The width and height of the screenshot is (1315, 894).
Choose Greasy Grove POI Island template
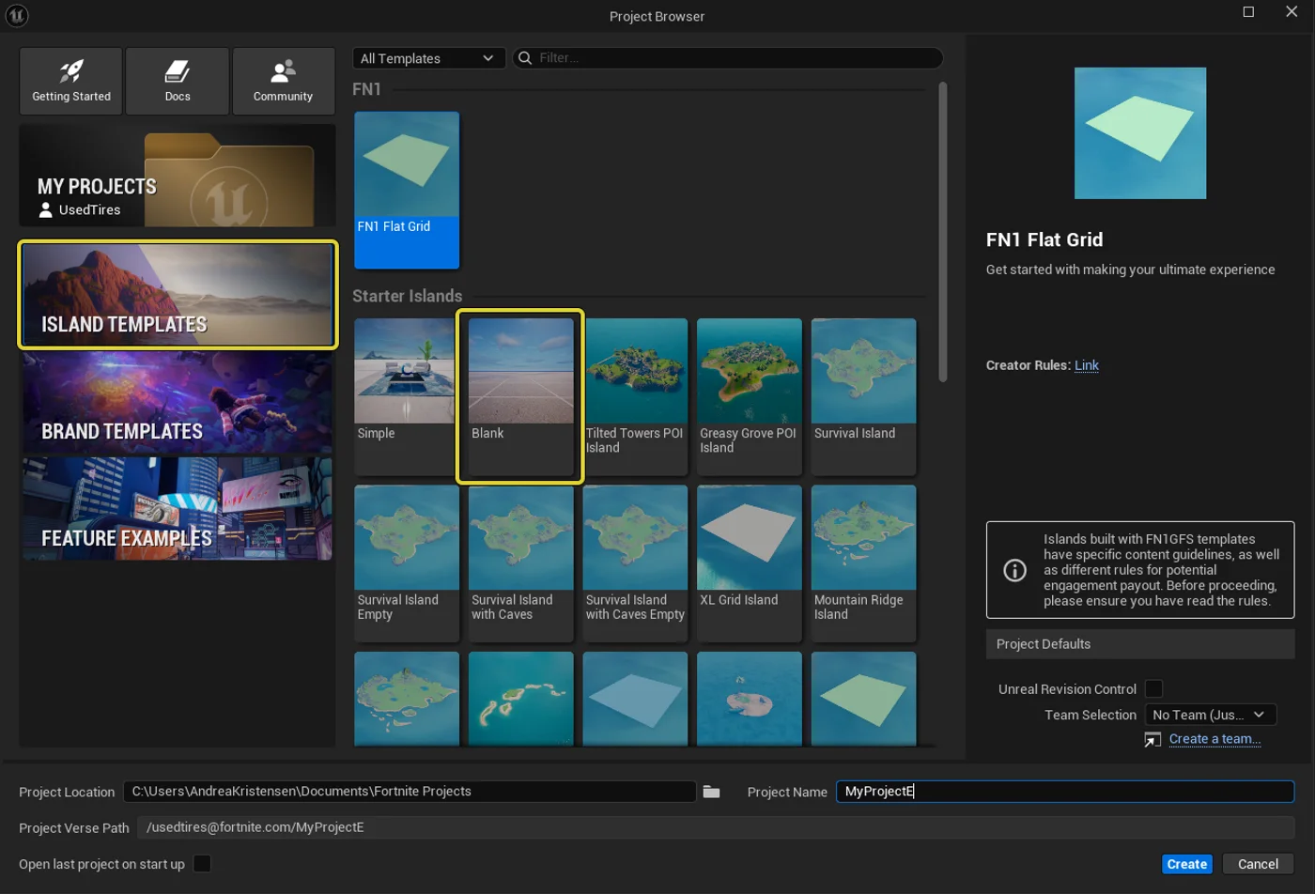pyautogui.click(x=750, y=396)
